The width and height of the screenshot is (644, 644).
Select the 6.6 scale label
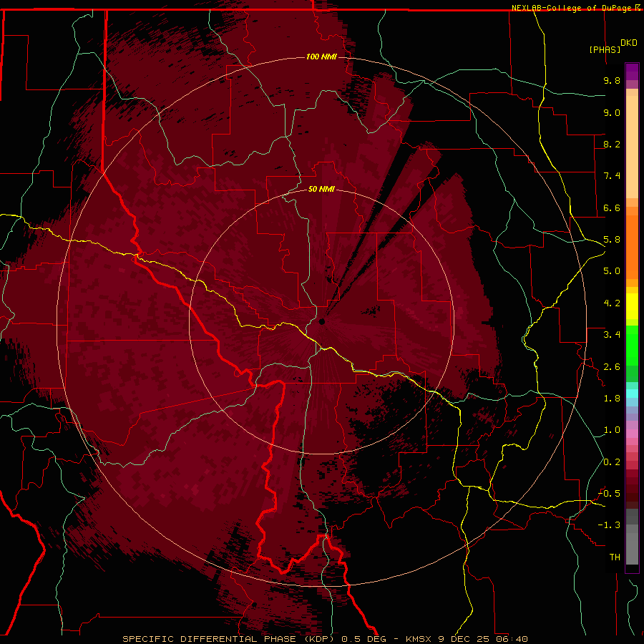coord(612,208)
